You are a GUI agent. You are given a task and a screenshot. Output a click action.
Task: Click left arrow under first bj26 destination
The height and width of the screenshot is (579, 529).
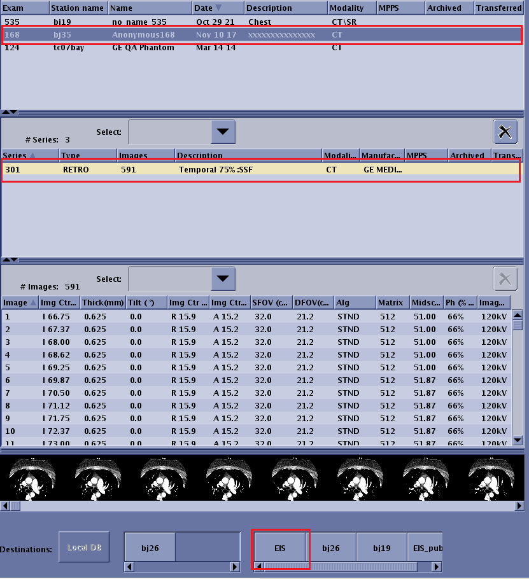(x=129, y=566)
